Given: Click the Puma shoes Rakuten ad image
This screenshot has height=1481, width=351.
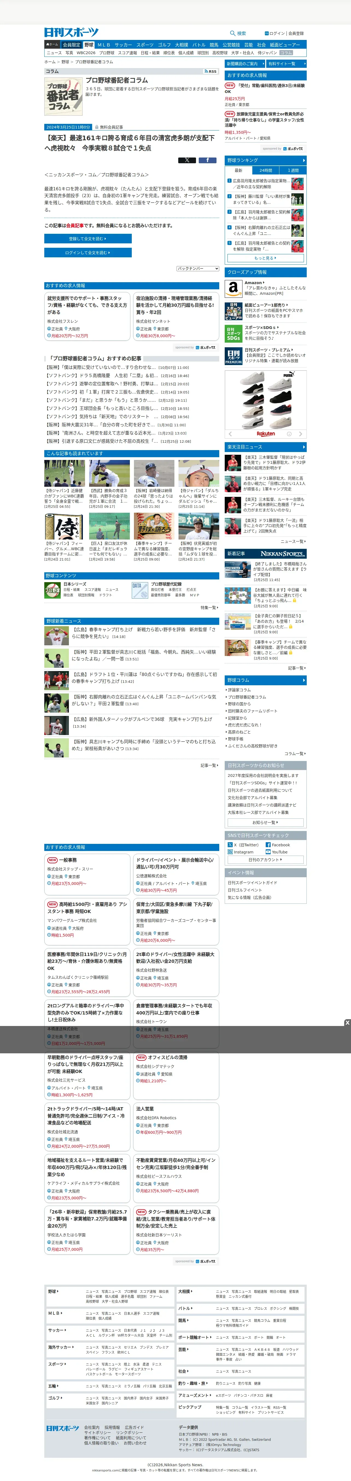Looking at the screenshot, I should coord(265,400).
